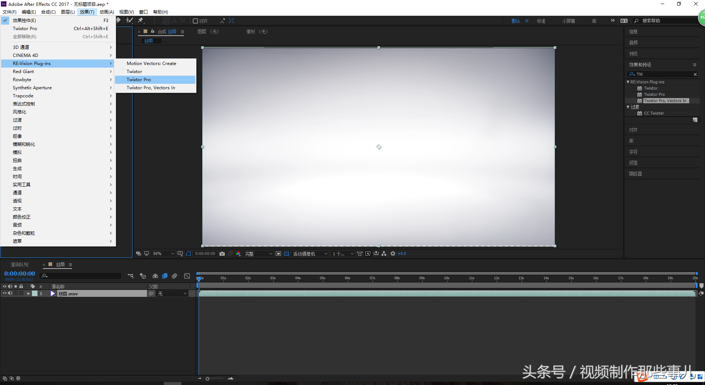Select the Roto Brush tool icon
705x385 pixels.
(129, 21)
